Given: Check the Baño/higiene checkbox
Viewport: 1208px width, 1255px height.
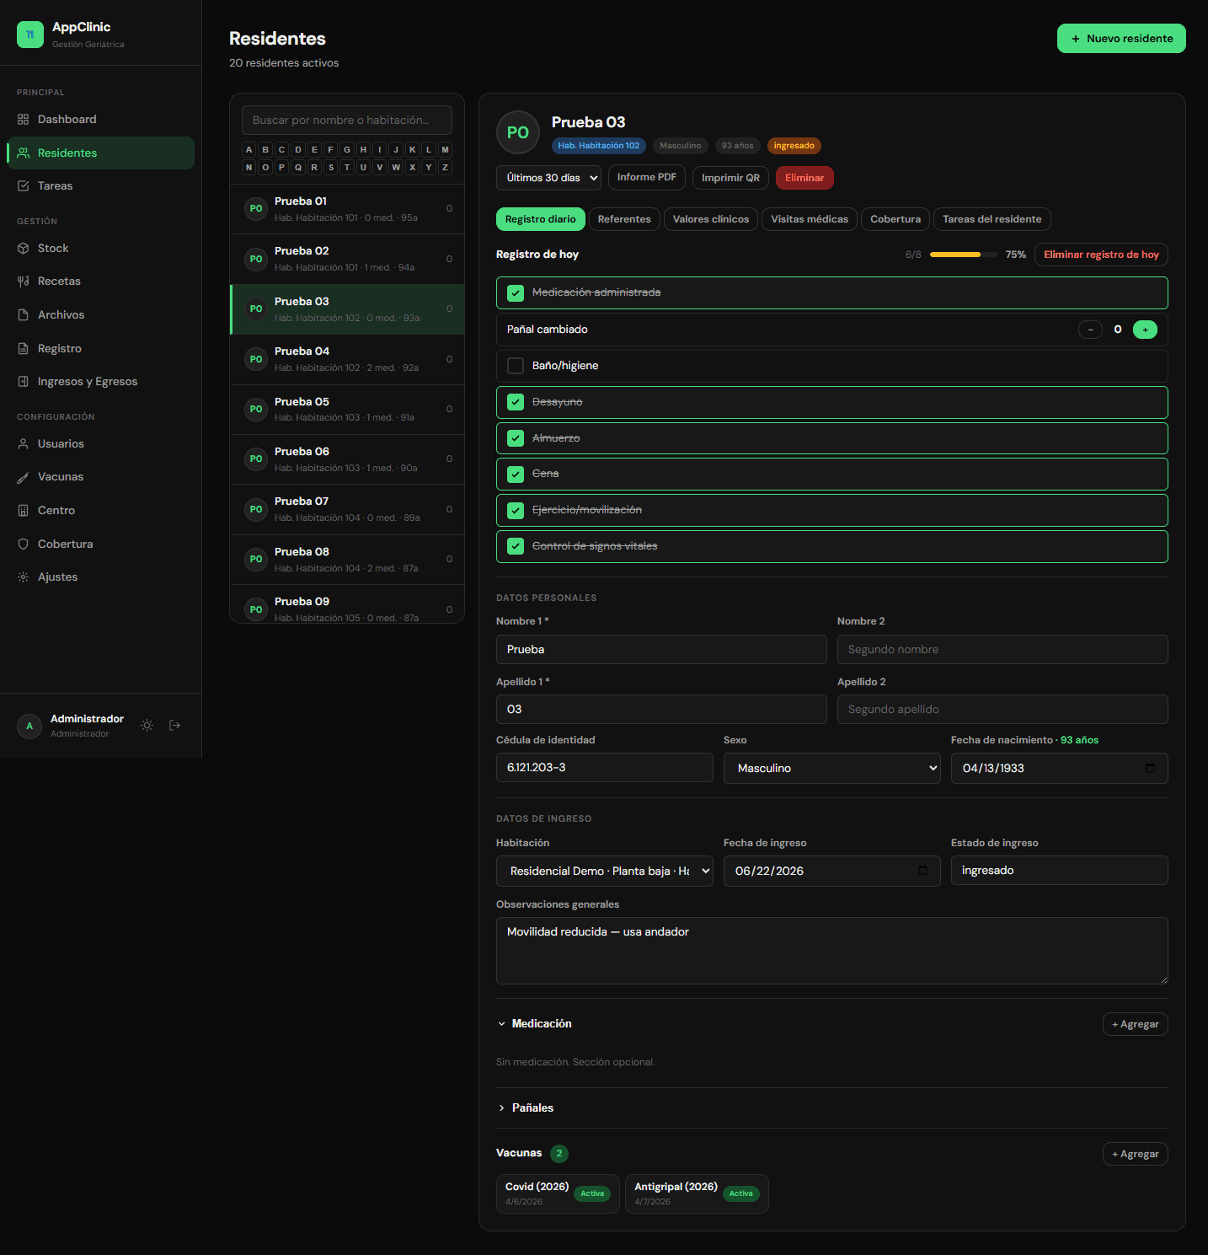Looking at the screenshot, I should coord(516,366).
